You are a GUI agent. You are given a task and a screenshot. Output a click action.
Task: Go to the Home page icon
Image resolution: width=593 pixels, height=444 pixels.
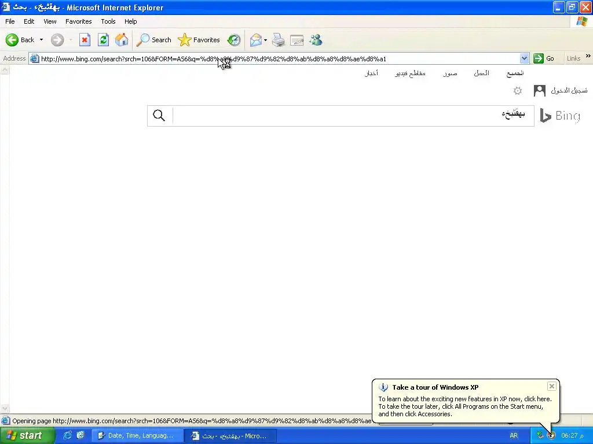[x=122, y=40]
